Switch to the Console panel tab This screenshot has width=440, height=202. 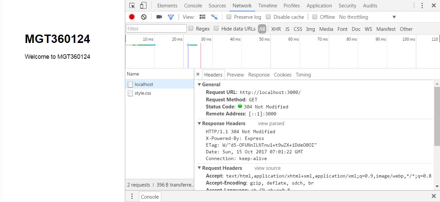(193, 6)
